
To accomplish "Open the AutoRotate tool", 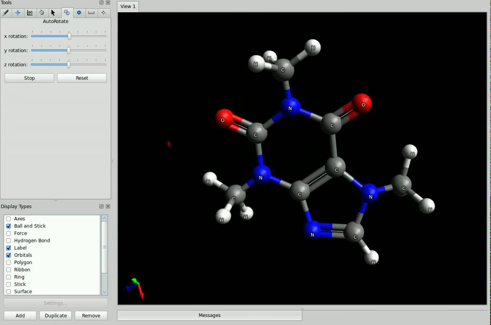I will click(x=66, y=13).
